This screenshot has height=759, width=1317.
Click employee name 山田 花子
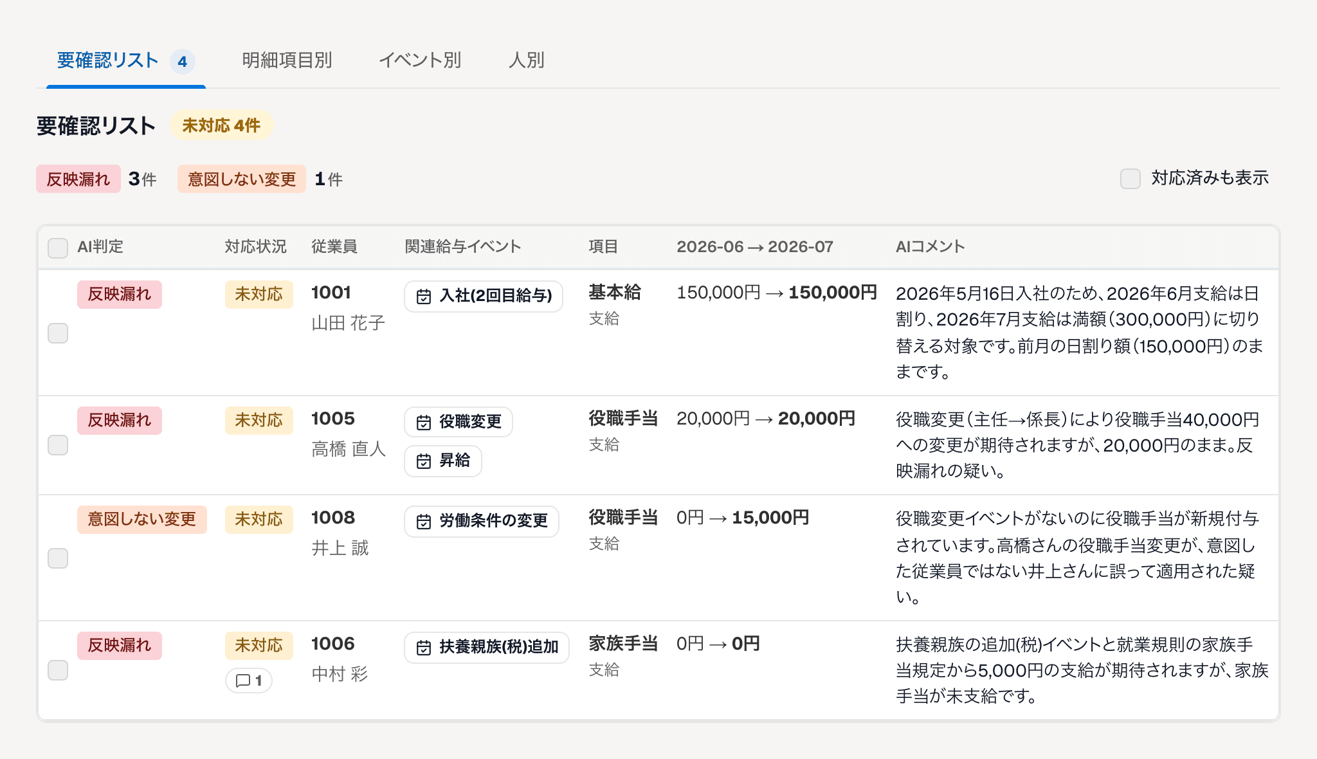tap(349, 323)
